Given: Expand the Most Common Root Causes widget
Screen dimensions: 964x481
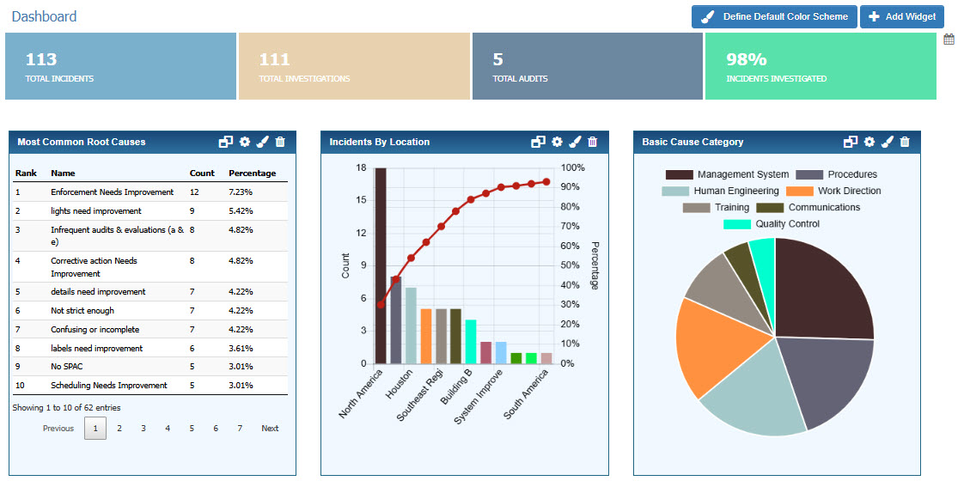Looking at the screenshot, I should point(226,142).
